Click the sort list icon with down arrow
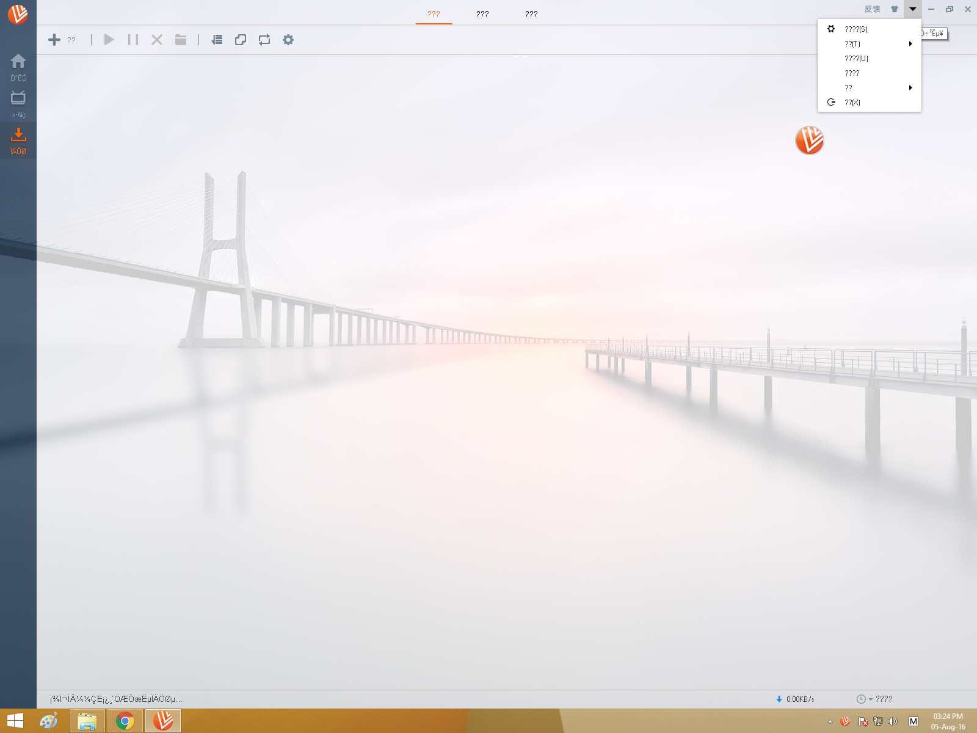The height and width of the screenshot is (733, 977). click(217, 40)
